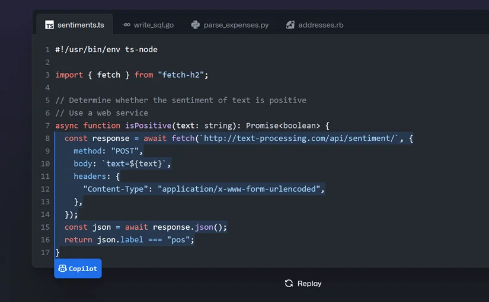Click the TypeScript file icon on sentiments.ts
The height and width of the screenshot is (302, 489).
(49, 25)
